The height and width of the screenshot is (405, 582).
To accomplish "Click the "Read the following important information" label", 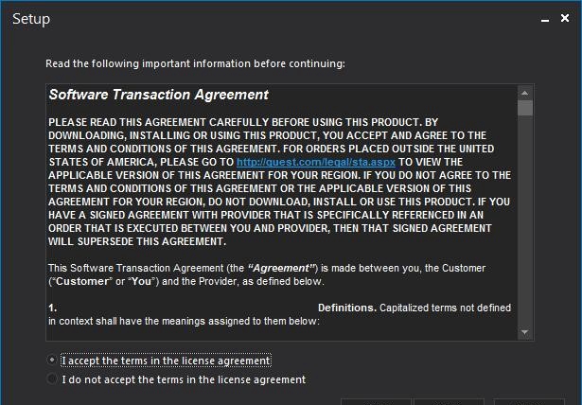I will (195, 63).
